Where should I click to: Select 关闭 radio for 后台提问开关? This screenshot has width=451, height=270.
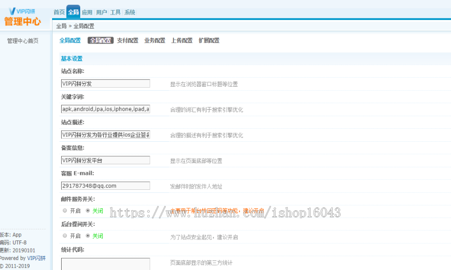[88, 236]
